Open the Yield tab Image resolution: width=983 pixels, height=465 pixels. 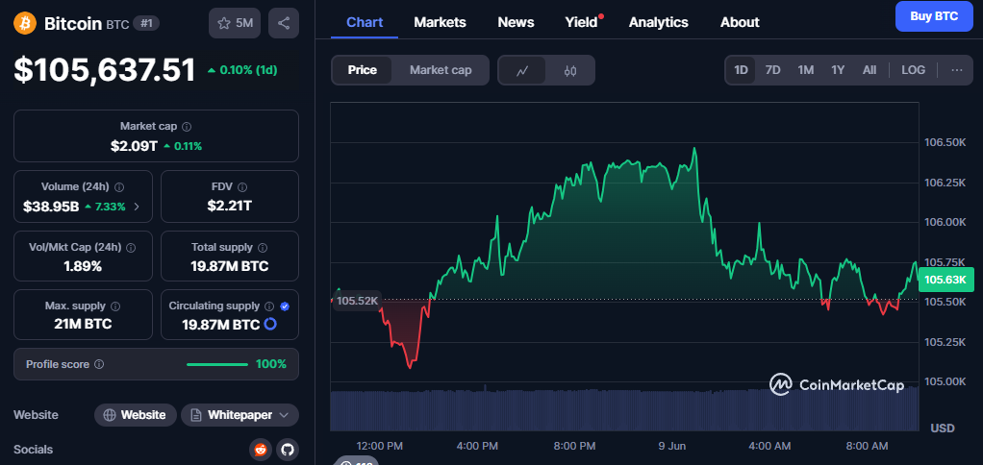tap(582, 22)
